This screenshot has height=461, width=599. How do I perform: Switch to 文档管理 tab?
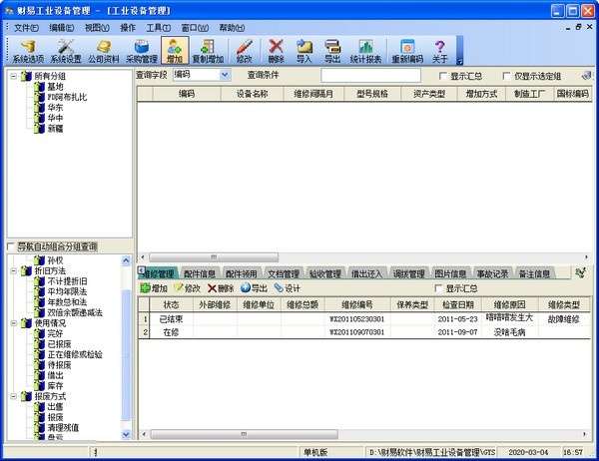tap(284, 273)
